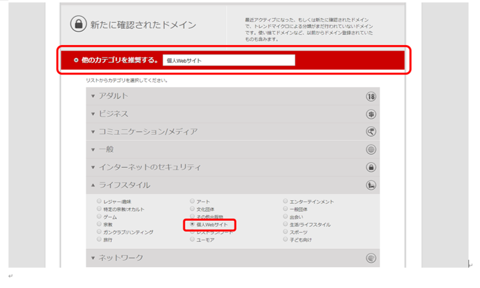The width and height of the screenshot is (480, 288).
Task: Expand the ビジネス category arrow
Action: (x=93, y=114)
